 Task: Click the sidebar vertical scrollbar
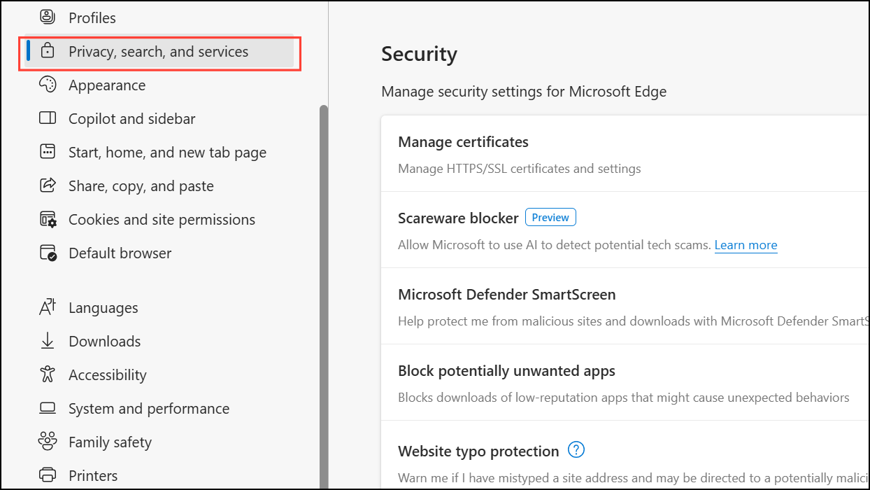click(x=323, y=280)
